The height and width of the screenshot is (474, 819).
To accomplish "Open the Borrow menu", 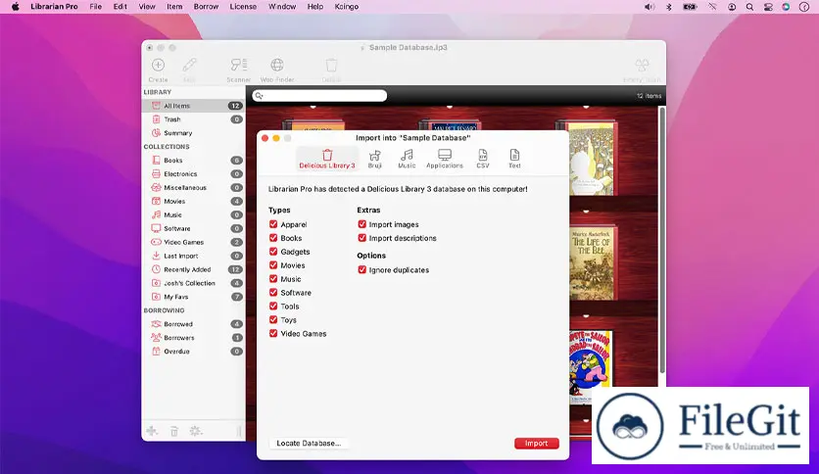I will coord(206,7).
